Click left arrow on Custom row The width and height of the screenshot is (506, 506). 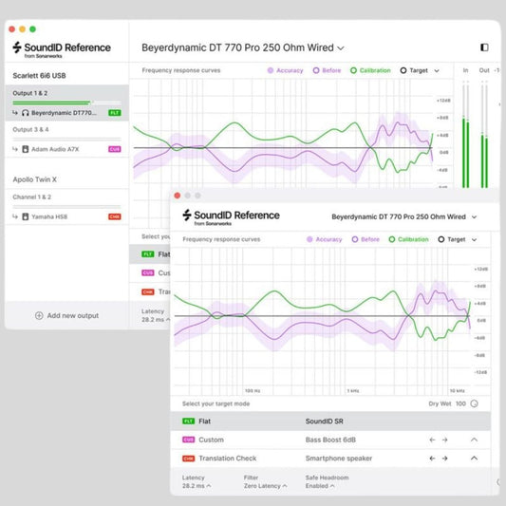(x=432, y=440)
